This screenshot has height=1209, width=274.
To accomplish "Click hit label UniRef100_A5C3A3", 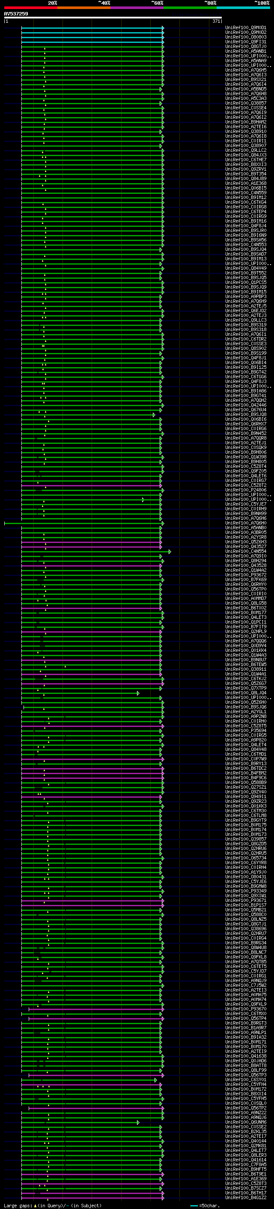I will (x=246, y=99).
